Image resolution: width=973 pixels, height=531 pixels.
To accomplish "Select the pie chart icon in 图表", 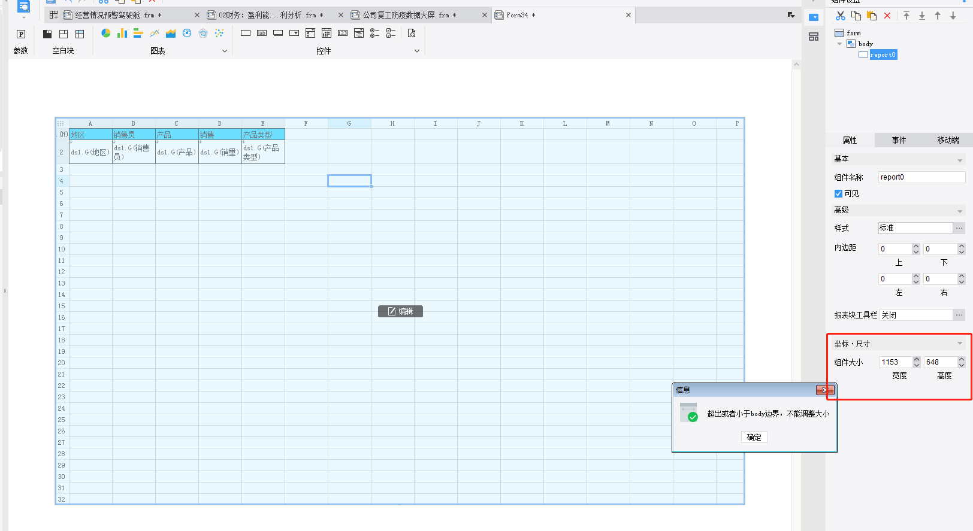I will (x=106, y=33).
